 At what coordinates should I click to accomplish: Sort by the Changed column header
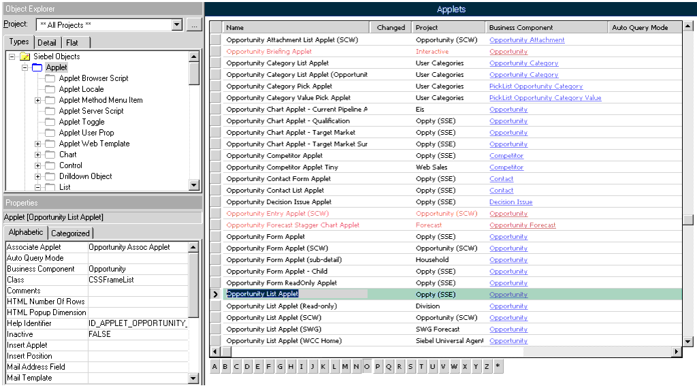391,27
